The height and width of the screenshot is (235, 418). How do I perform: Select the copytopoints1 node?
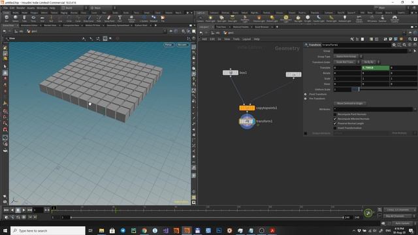[247, 108]
